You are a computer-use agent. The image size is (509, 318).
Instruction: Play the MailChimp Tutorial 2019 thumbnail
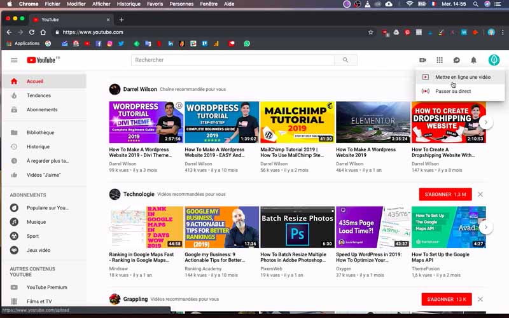297,122
